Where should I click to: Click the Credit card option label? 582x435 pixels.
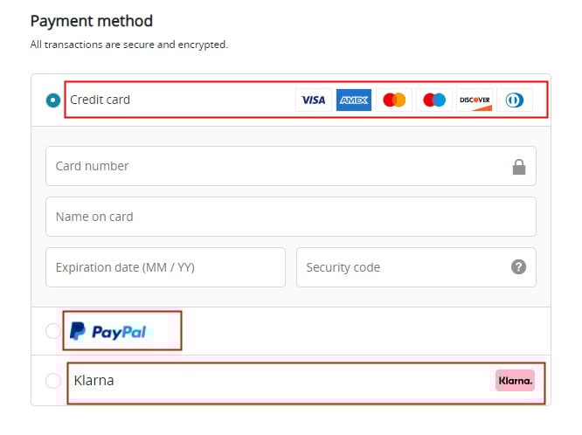[100, 100]
